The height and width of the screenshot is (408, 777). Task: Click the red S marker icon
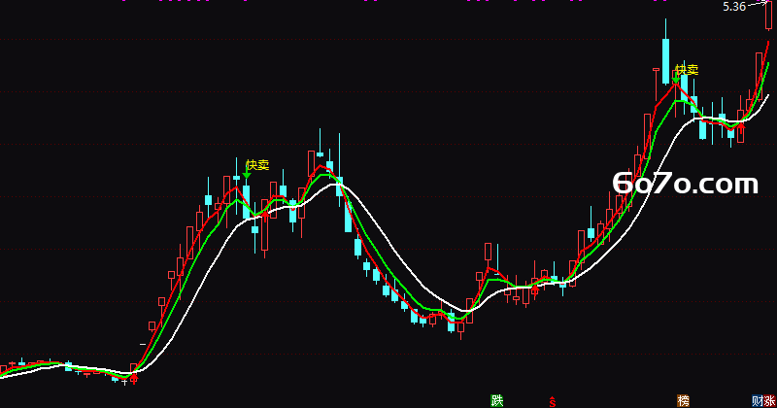point(552,401)
